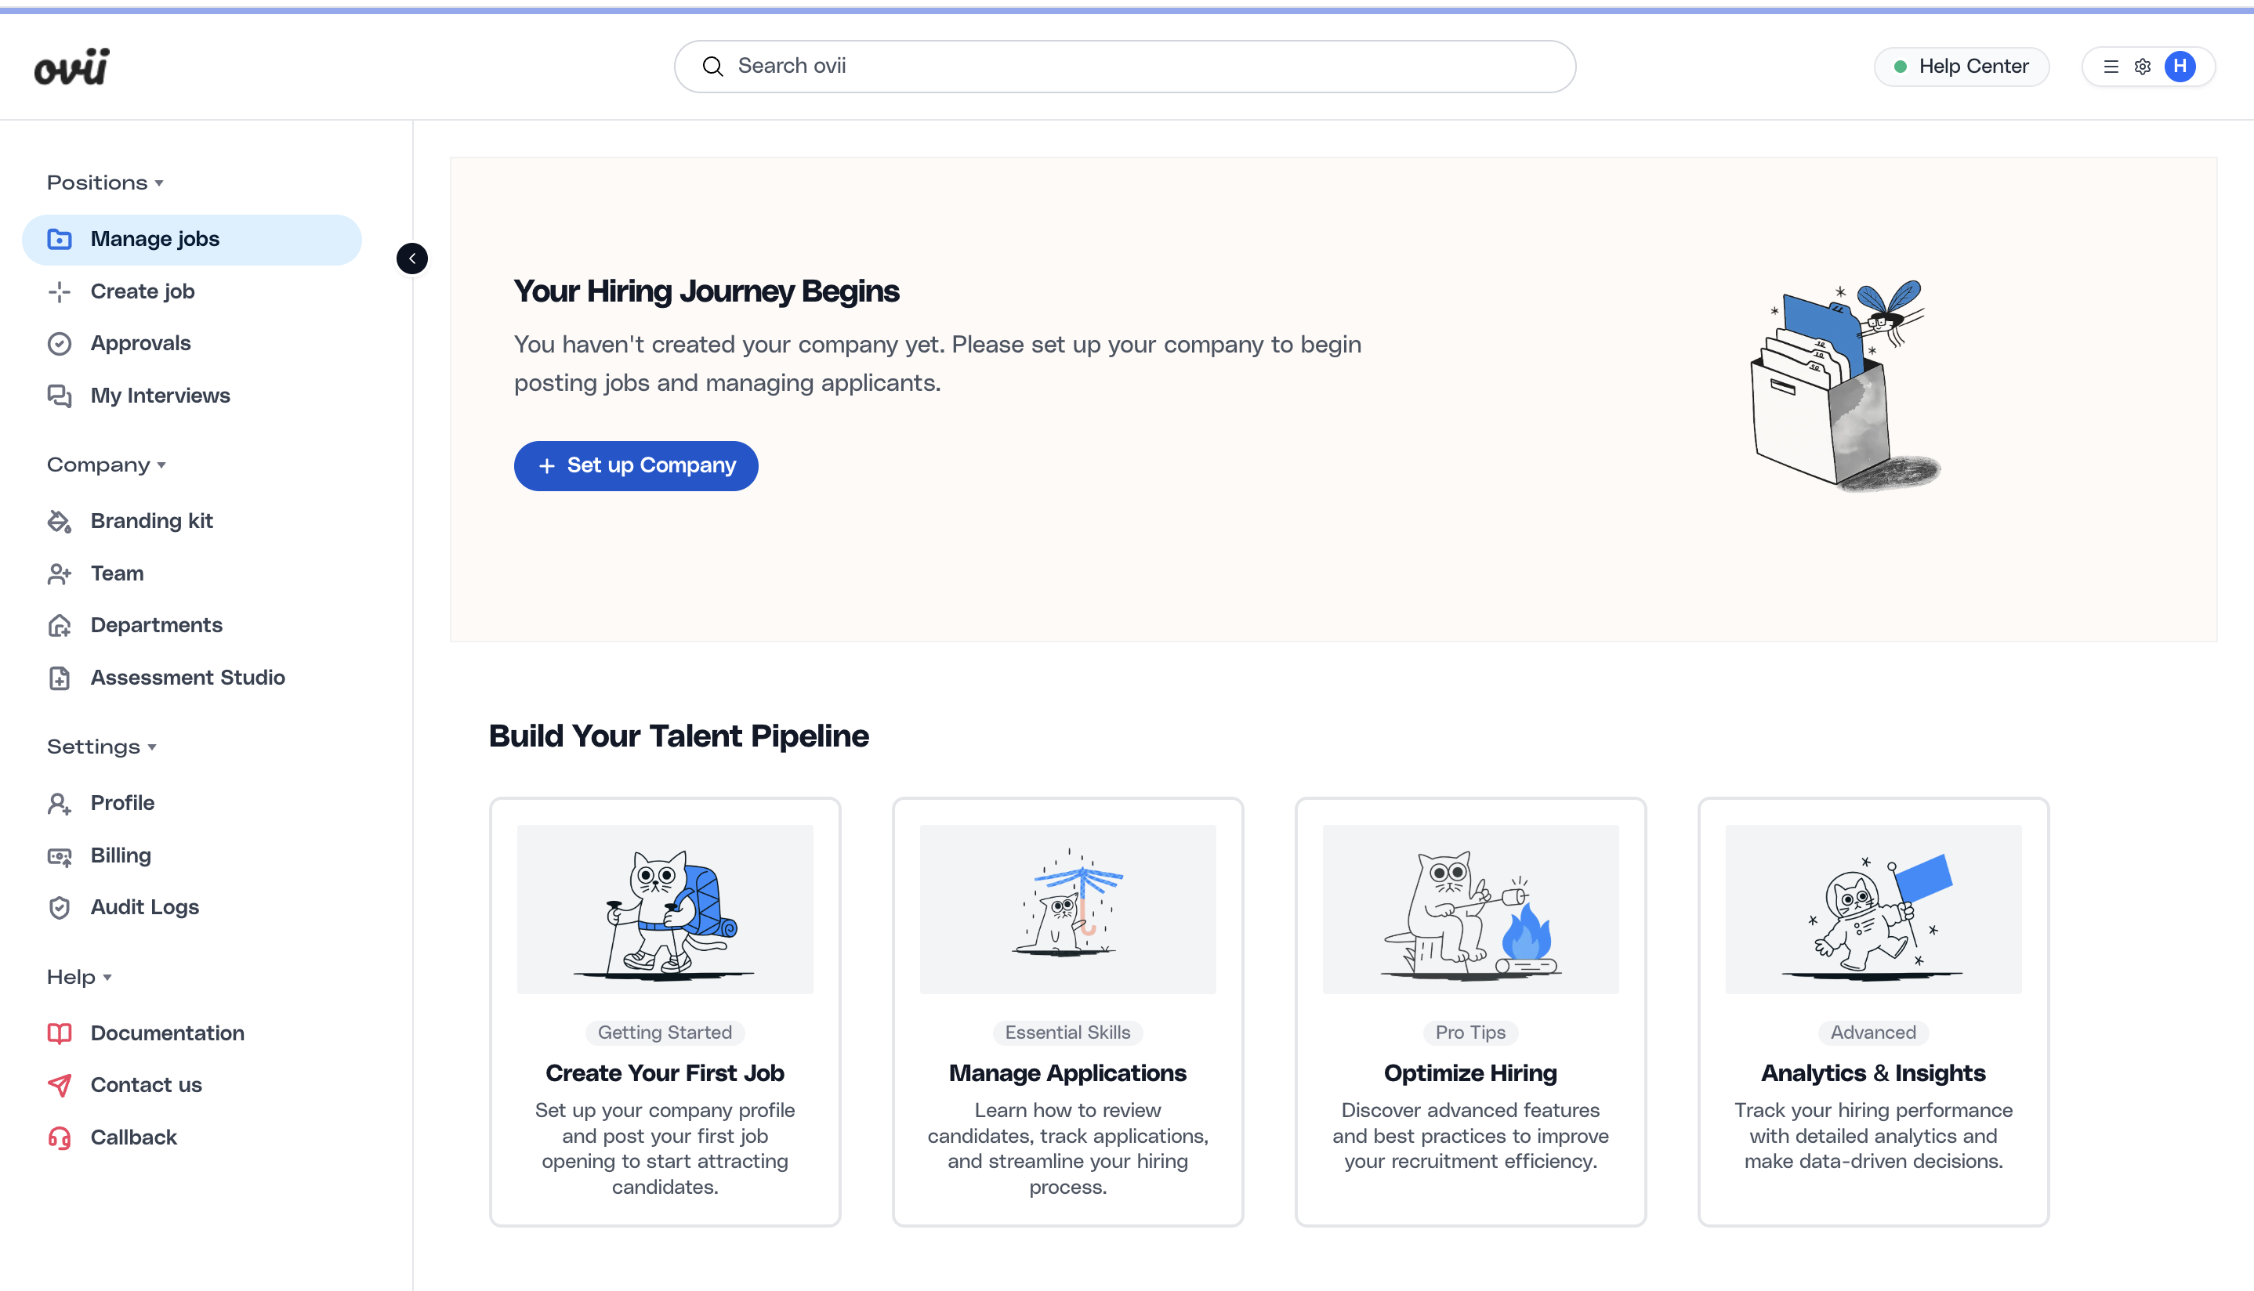
Task: Open the Help Center link
Action: coord(1961,67)
